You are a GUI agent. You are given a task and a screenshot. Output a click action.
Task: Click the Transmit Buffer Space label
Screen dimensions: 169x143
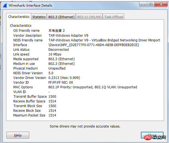pyautogui.click(x=30, y=97)
